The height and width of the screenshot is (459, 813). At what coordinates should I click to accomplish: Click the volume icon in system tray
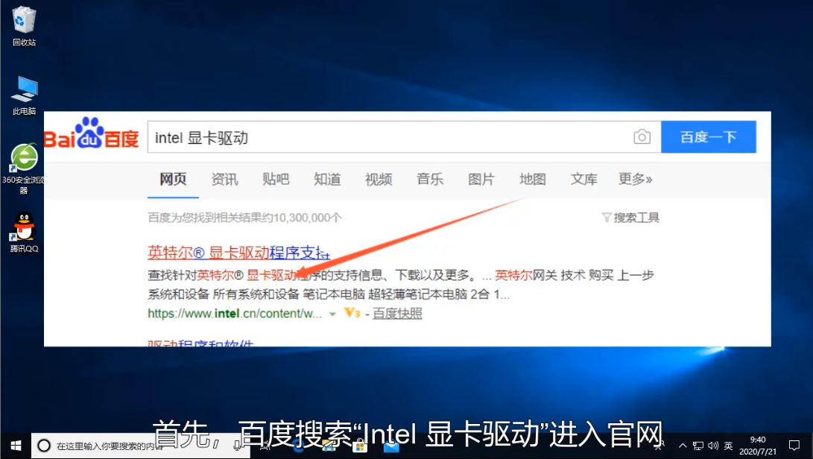point(713,446)
